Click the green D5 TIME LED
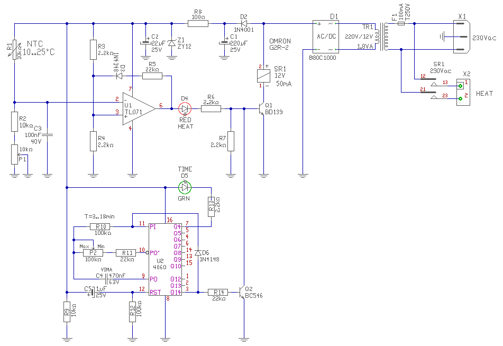The image size is (503, 346). (x=185, y=187)
